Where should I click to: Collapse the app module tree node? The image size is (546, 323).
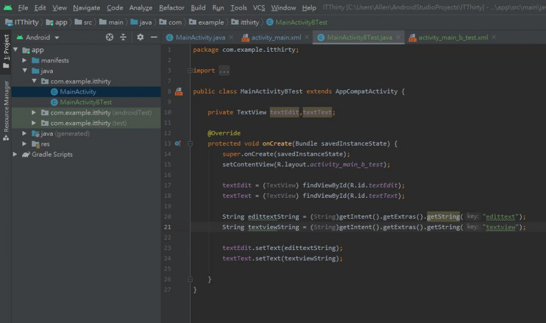pos(15,50)
